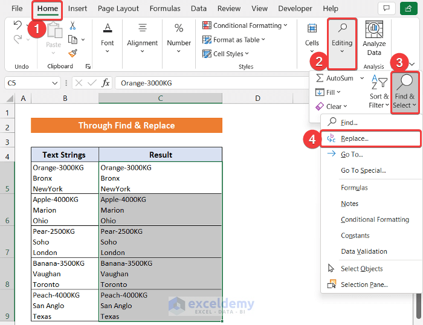Click the Undo arrow icon

18,25
